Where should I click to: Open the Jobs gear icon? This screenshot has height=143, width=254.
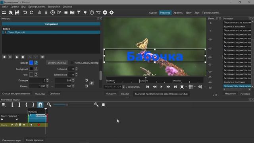112,12
